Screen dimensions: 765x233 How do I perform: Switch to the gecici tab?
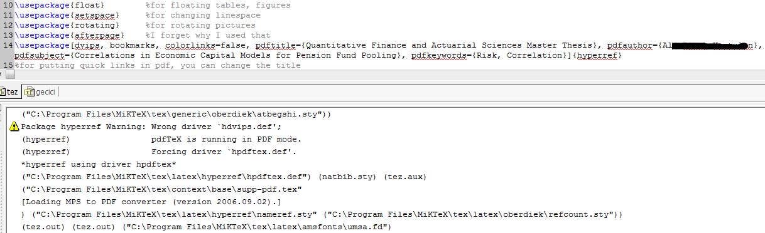[41, 92]
